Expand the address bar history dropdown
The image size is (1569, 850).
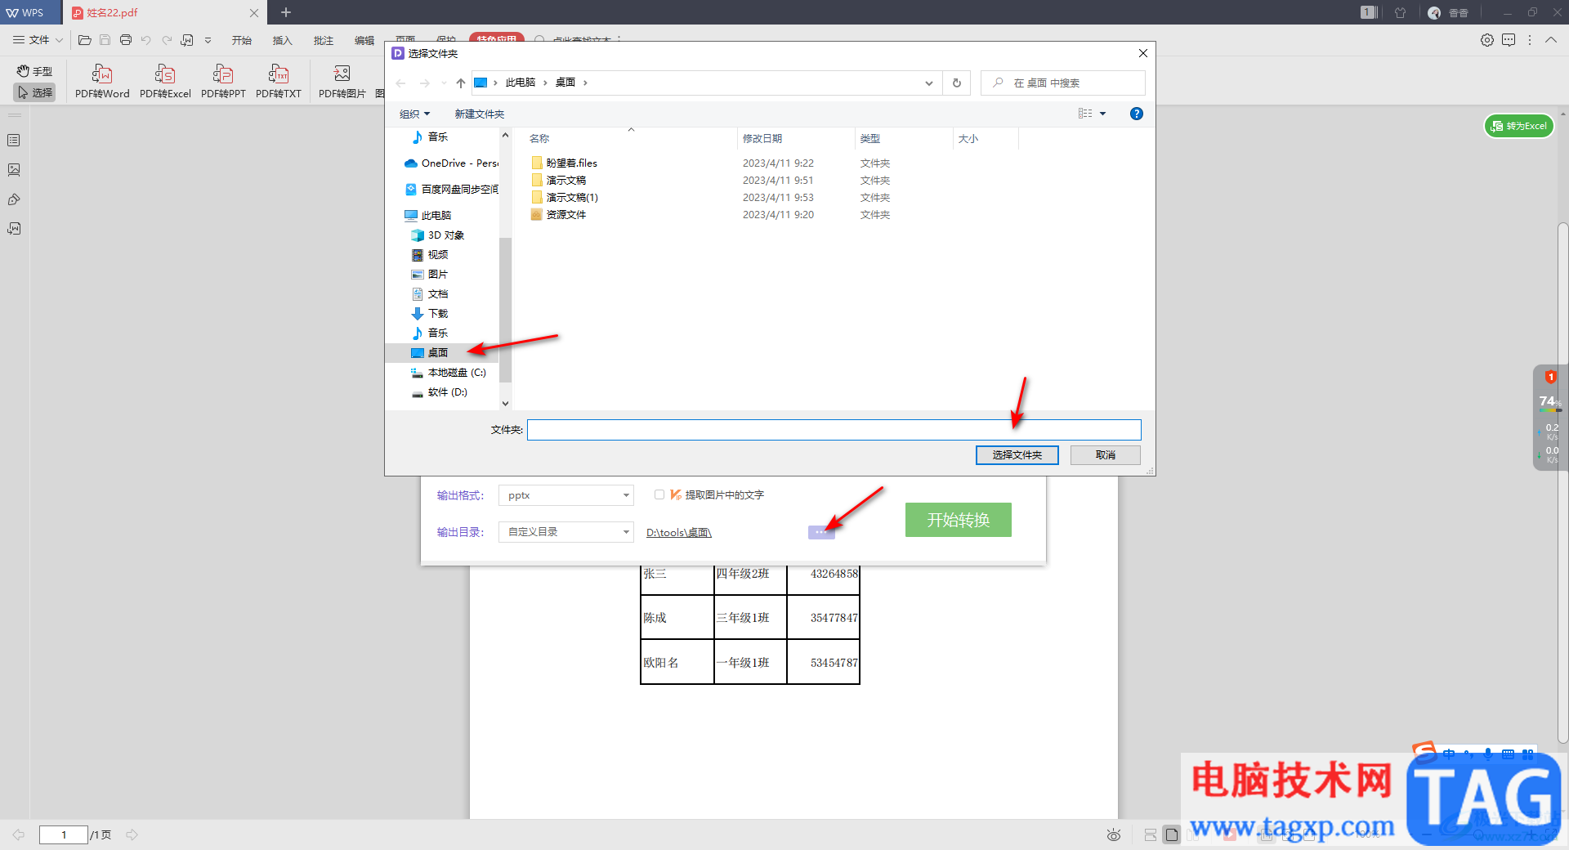pos(928,83)
